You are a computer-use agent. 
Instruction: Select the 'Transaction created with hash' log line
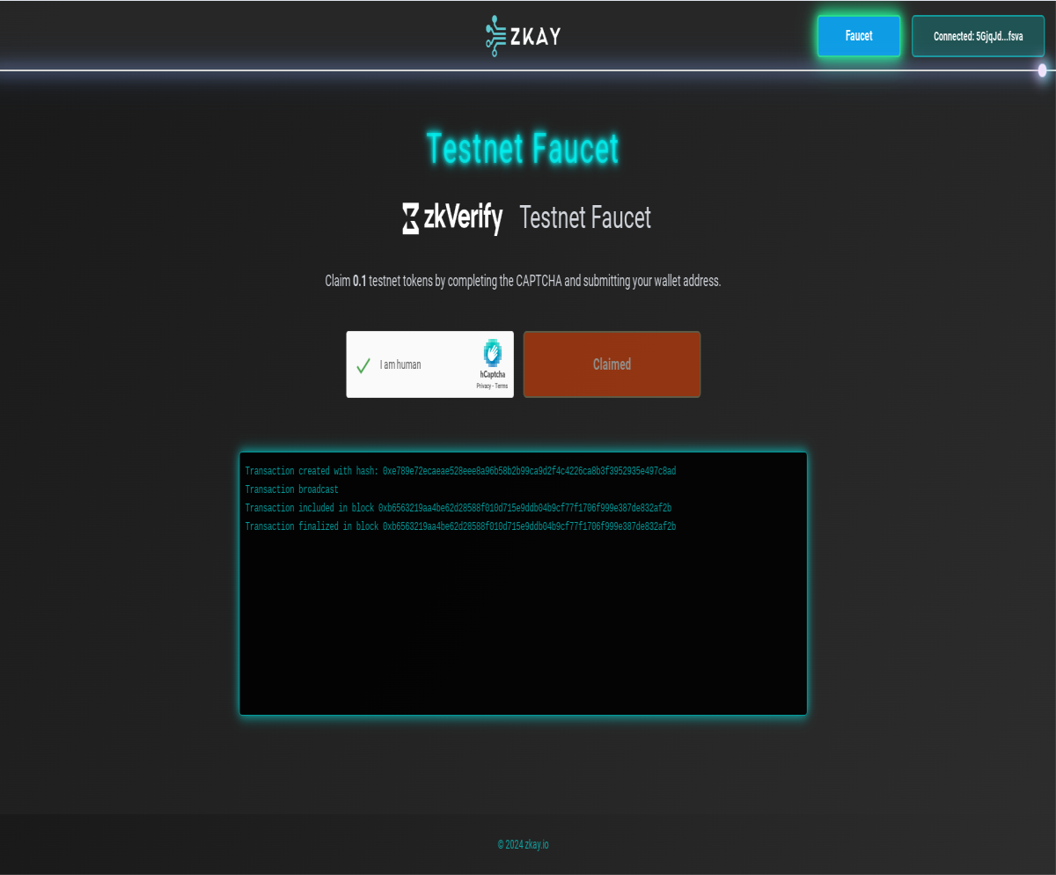(460, 471)
